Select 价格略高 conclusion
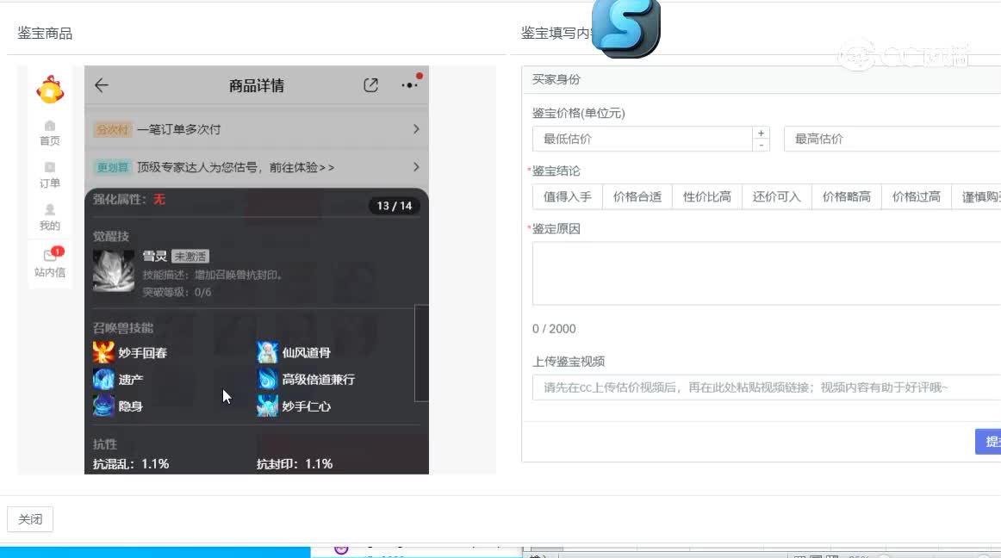The height and width of the screenshot is (558, 1001). click(847, 196)
